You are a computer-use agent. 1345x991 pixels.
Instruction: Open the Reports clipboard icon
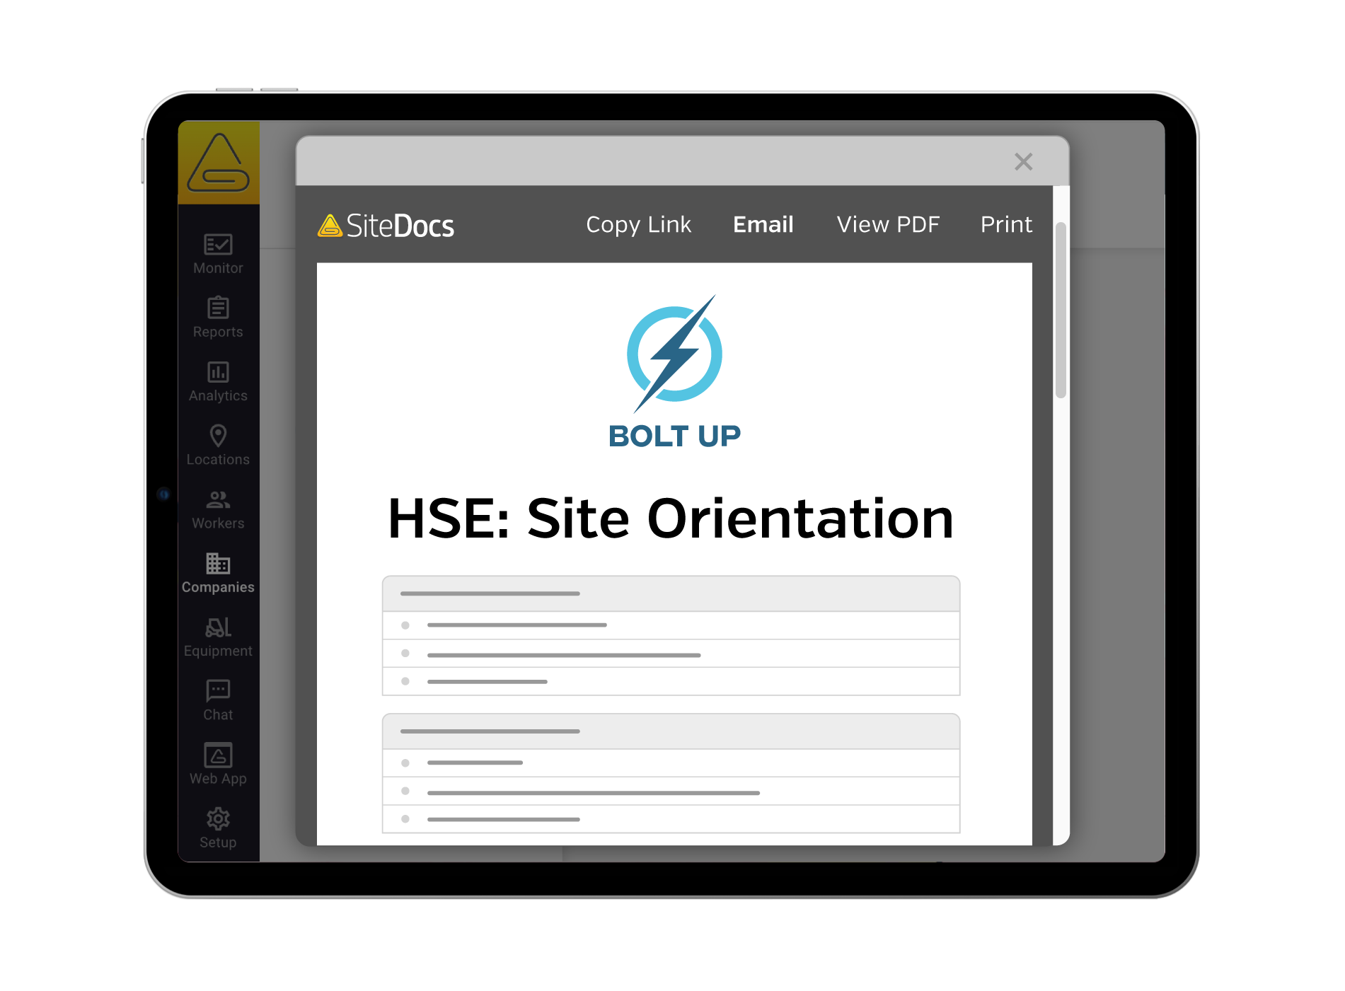coord(218,308)
